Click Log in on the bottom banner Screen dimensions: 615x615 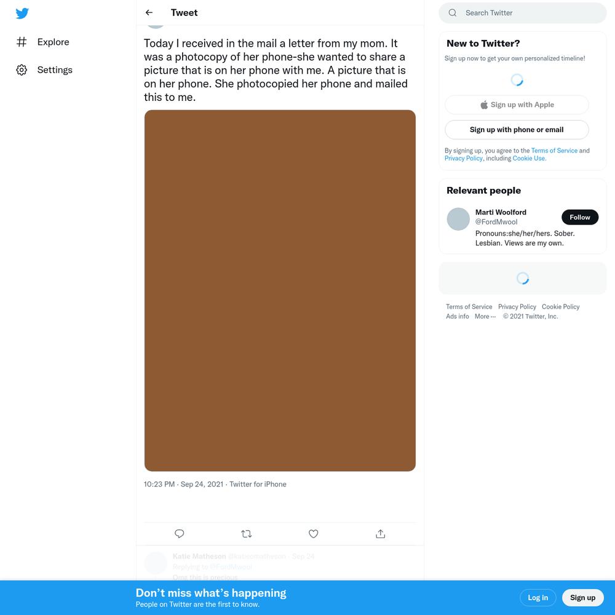coord(538,597)
